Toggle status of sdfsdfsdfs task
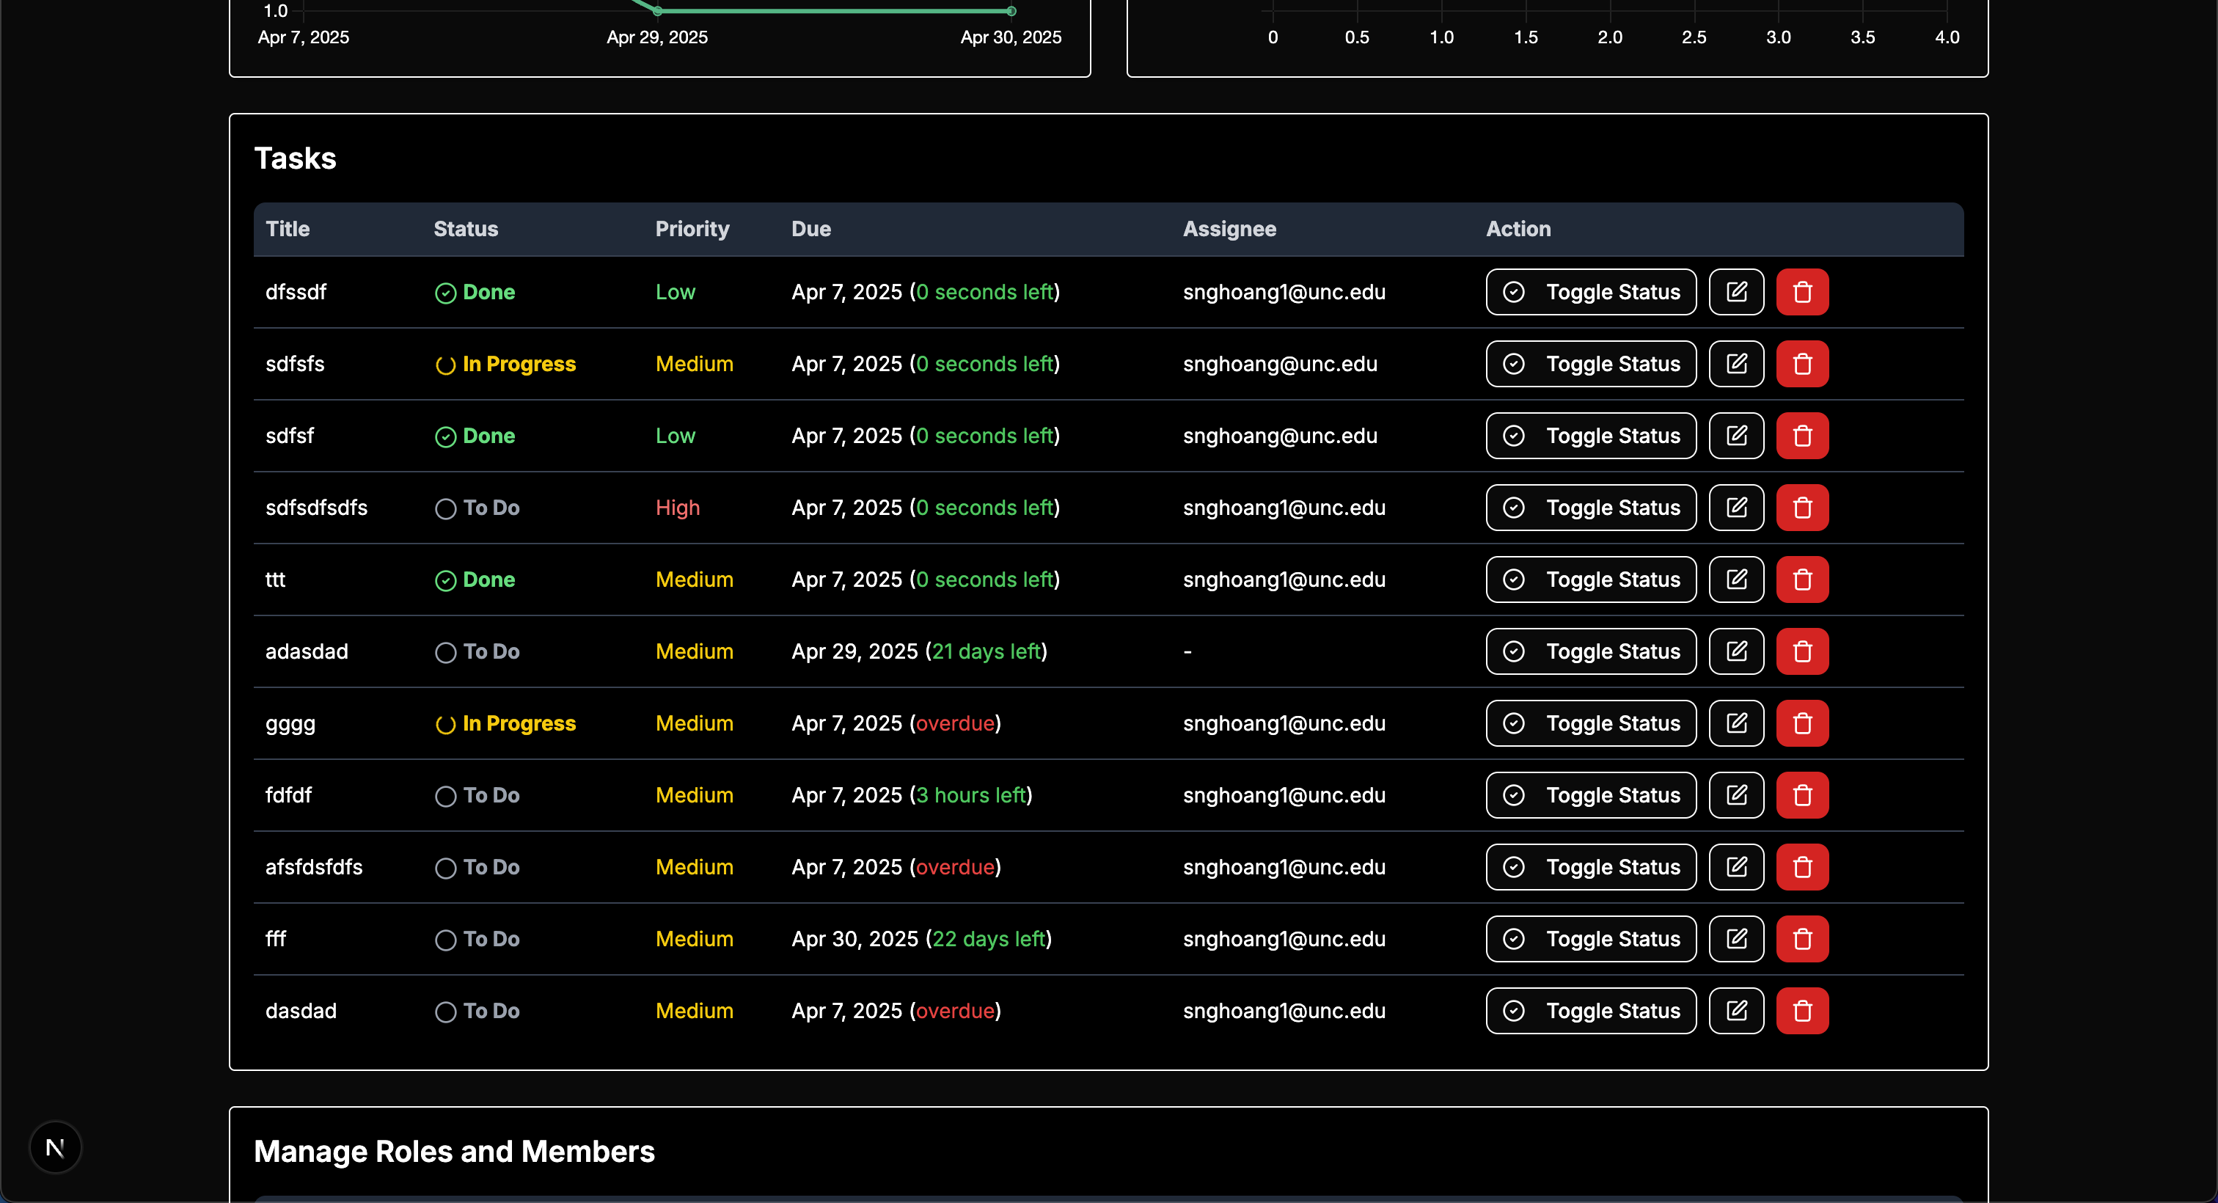The image size is (2218, 1203). 1590,507
